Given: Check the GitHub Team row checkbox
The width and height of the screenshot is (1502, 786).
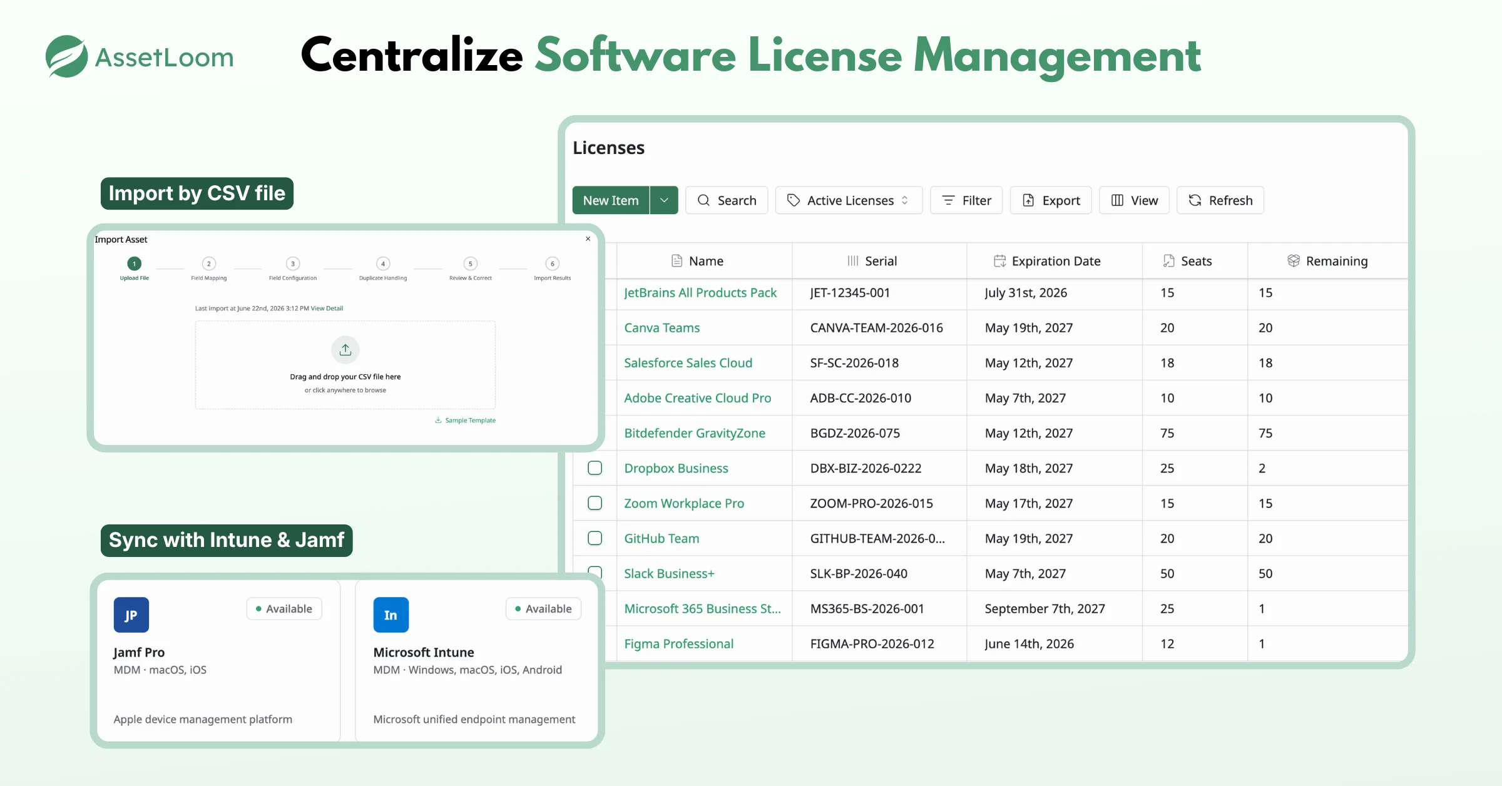Looking at the screenshot, I should [x=595, y=538].
